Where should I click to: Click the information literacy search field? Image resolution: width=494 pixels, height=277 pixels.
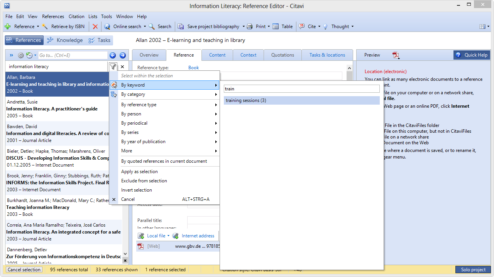point(57,67)
